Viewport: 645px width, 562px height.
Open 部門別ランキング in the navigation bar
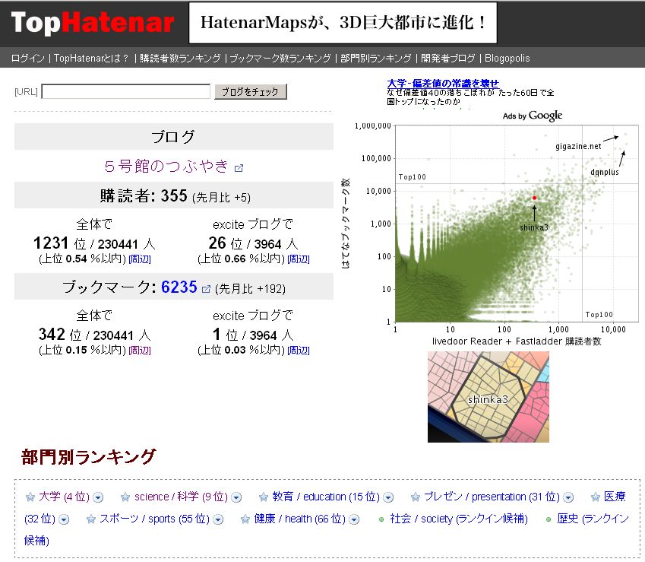tap(375, 58)
